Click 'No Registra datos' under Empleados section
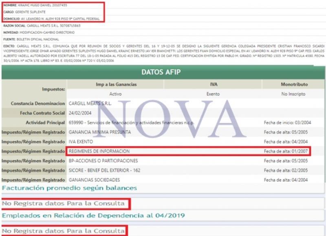 [x=63, y=231]
